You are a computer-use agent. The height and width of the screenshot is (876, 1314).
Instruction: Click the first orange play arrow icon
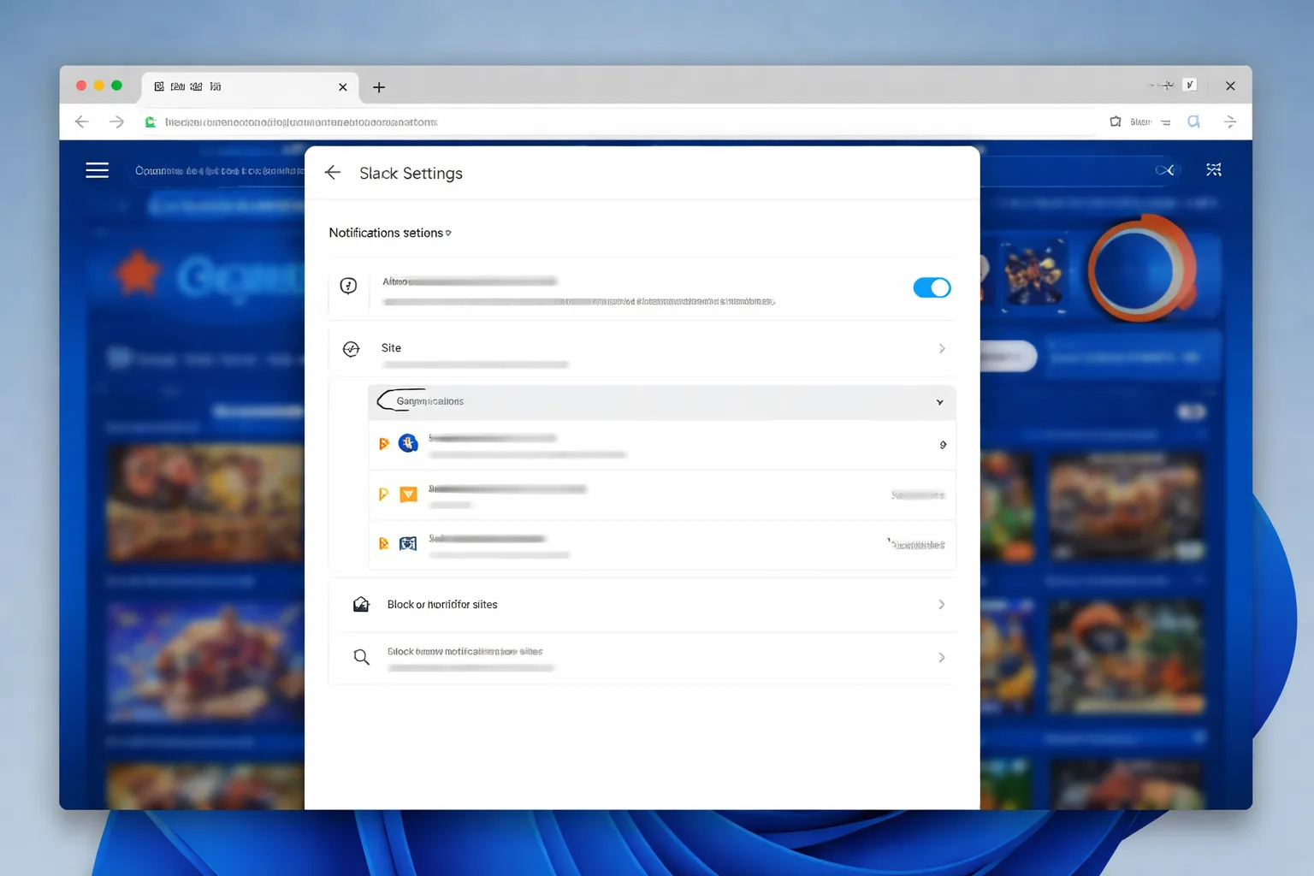(x=384, y=443)
